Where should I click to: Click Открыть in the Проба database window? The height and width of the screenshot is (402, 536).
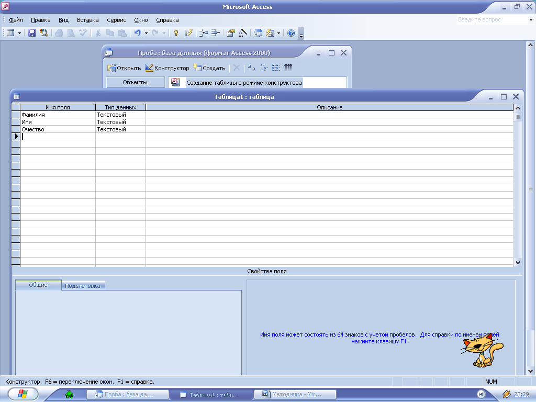pyautogui.click(x=124, y=68)
